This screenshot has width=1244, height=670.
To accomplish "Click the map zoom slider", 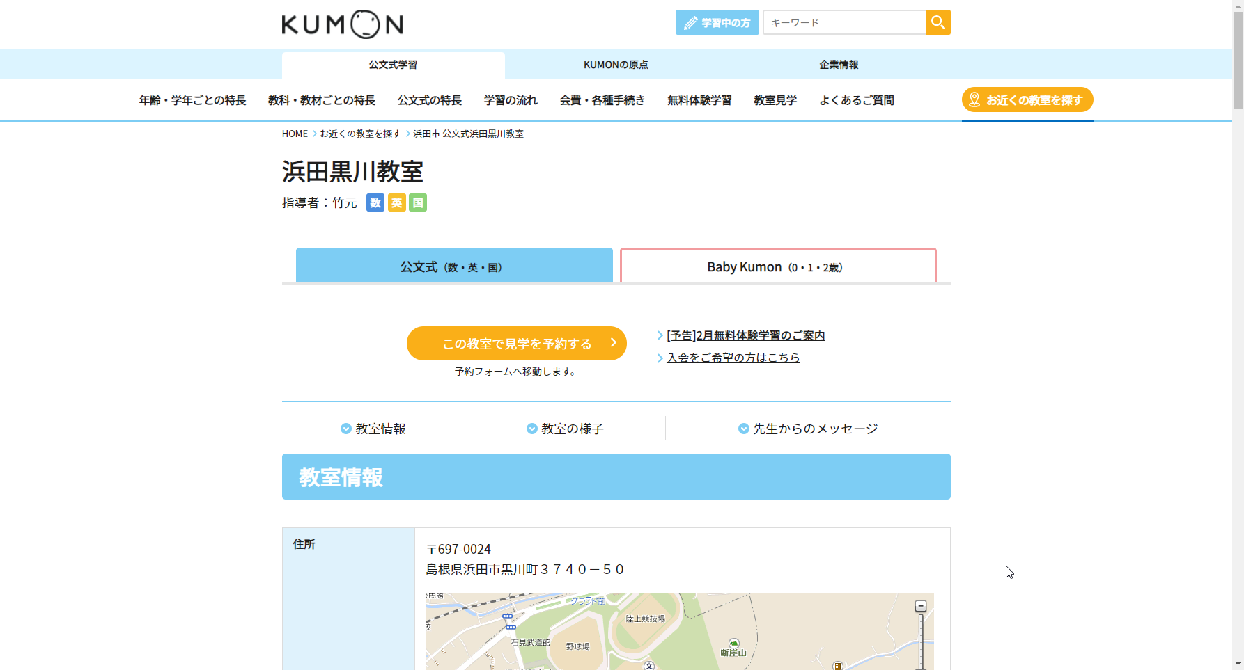I will point(921,641).
